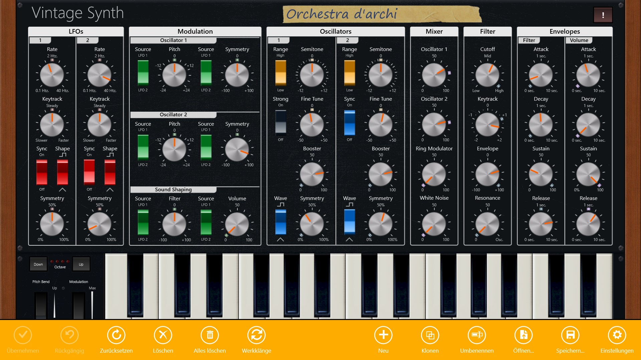Screen dimensions: 641x360
Task: Click the Alles löschen trash icon
Action: pos(210,335)
